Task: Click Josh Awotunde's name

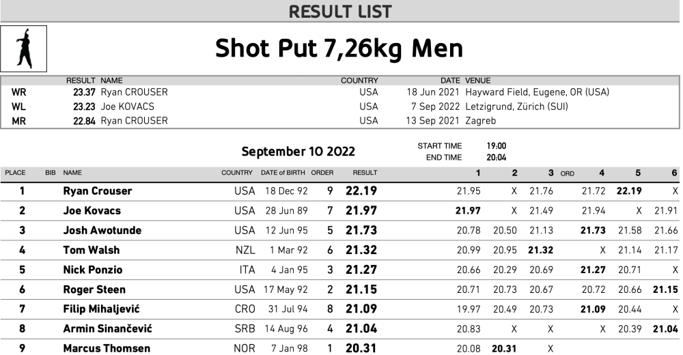Action: click(x=102, y=231)
